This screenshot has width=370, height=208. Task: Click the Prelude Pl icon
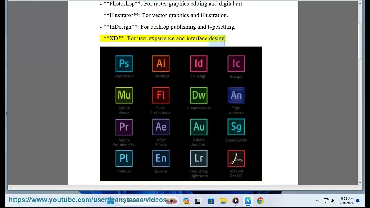pyautogui.click(x=124, y=158)
